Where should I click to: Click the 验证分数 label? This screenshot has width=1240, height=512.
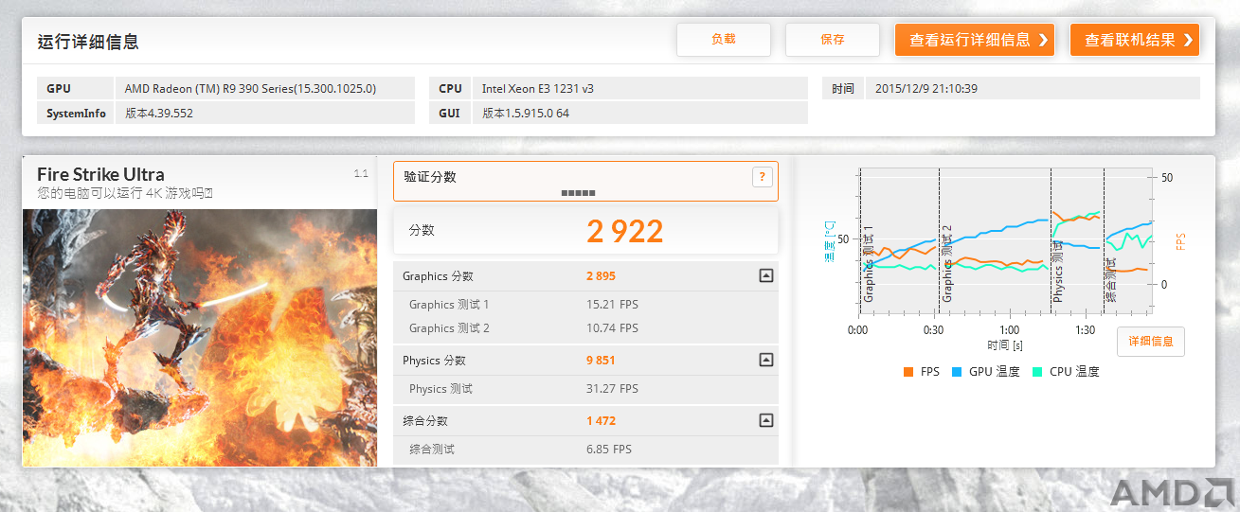430,177
